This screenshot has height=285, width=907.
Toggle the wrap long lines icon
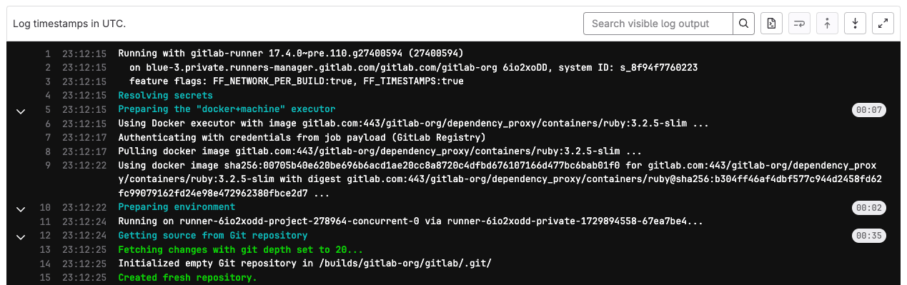point(799,24)
